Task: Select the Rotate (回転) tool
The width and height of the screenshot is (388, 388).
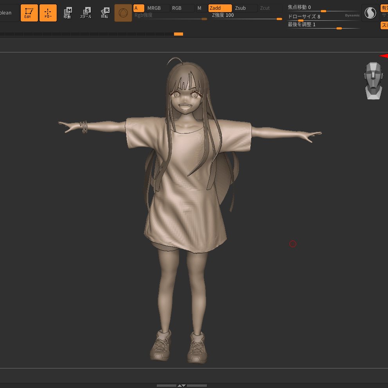Action: pyautogui.click(x=105, y=13)
